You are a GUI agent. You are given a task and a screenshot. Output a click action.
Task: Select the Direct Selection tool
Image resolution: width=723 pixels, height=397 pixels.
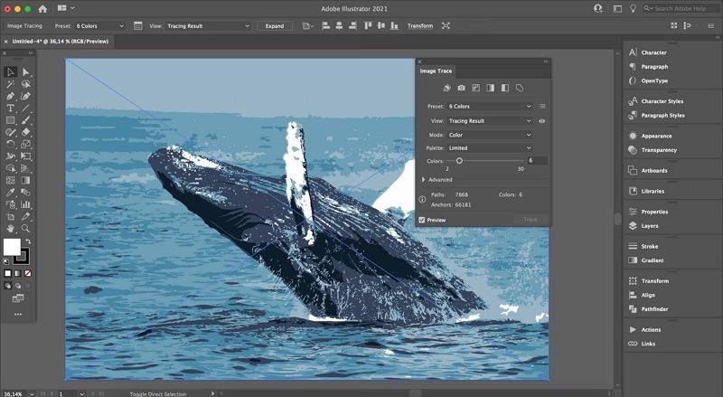pos(25,71)
